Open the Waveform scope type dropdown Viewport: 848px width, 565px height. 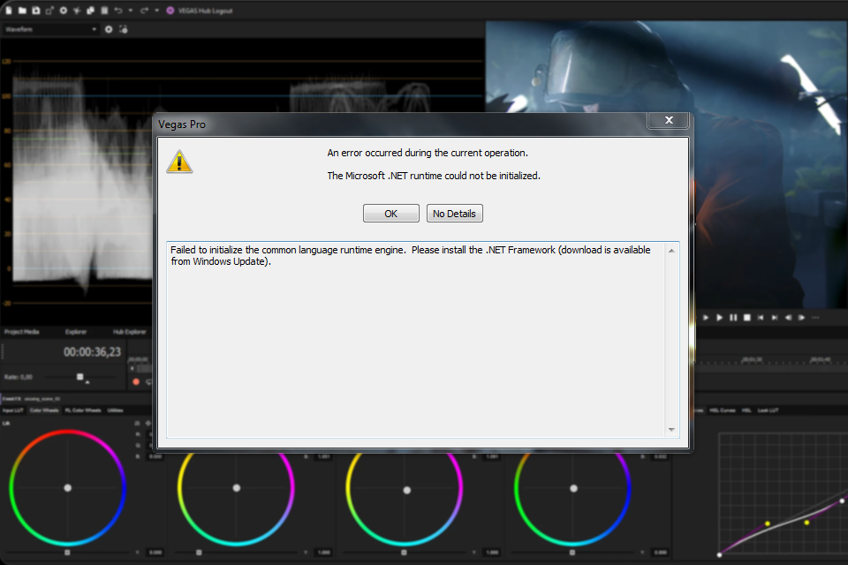(50, 29)
